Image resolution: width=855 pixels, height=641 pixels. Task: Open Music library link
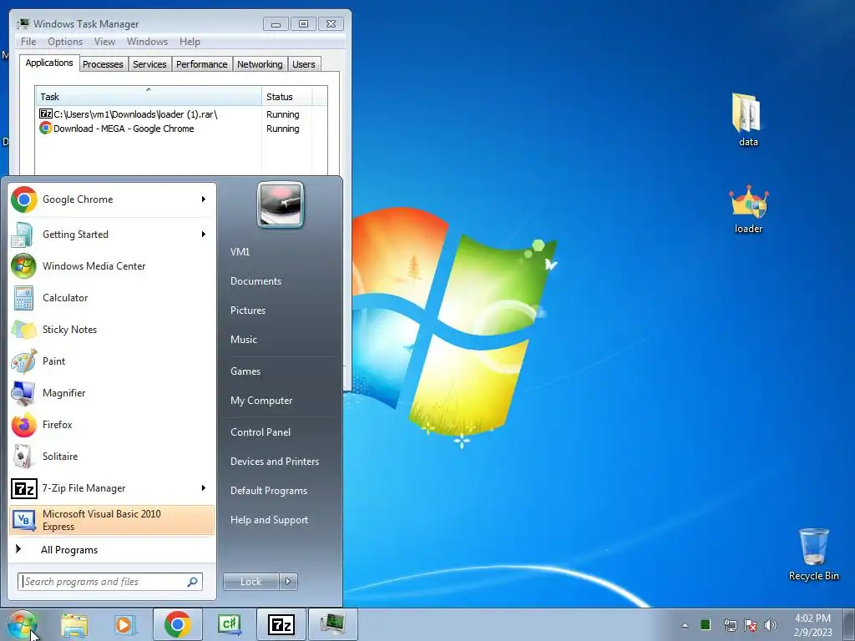tap(244, 340)
